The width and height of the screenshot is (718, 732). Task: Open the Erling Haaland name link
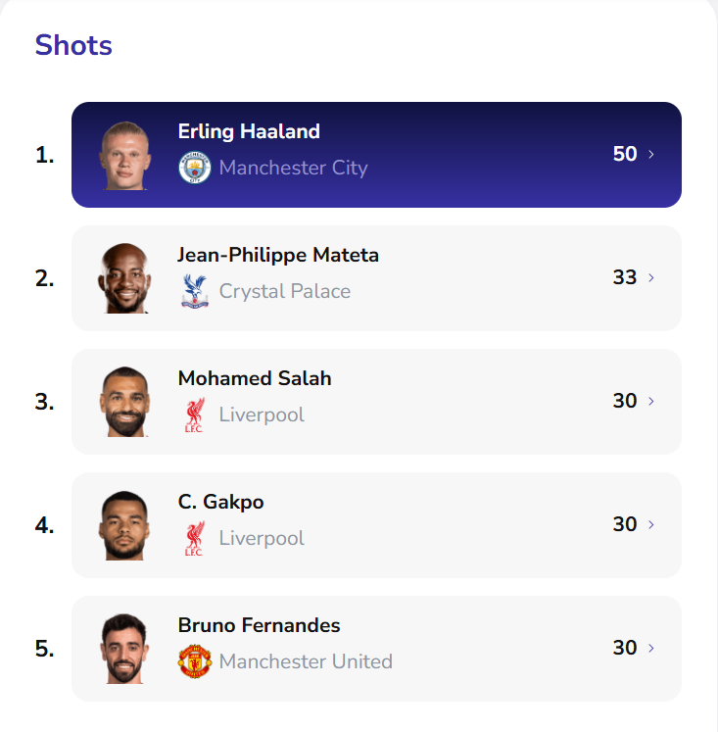tap(249, 131)
